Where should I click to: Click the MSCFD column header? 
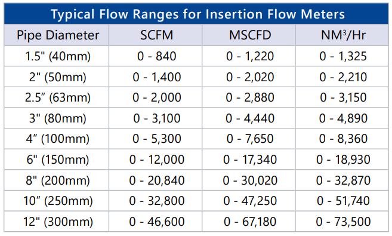click(250, 35)
